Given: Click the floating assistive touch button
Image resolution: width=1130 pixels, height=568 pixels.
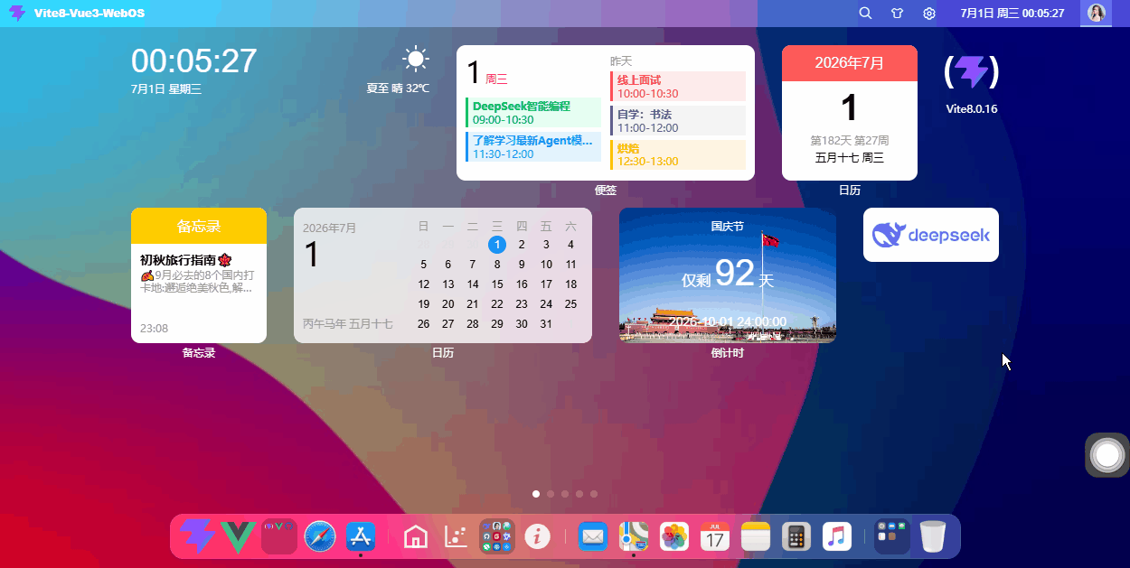Looking at the screenshot, I should [x=1106, y=455].
